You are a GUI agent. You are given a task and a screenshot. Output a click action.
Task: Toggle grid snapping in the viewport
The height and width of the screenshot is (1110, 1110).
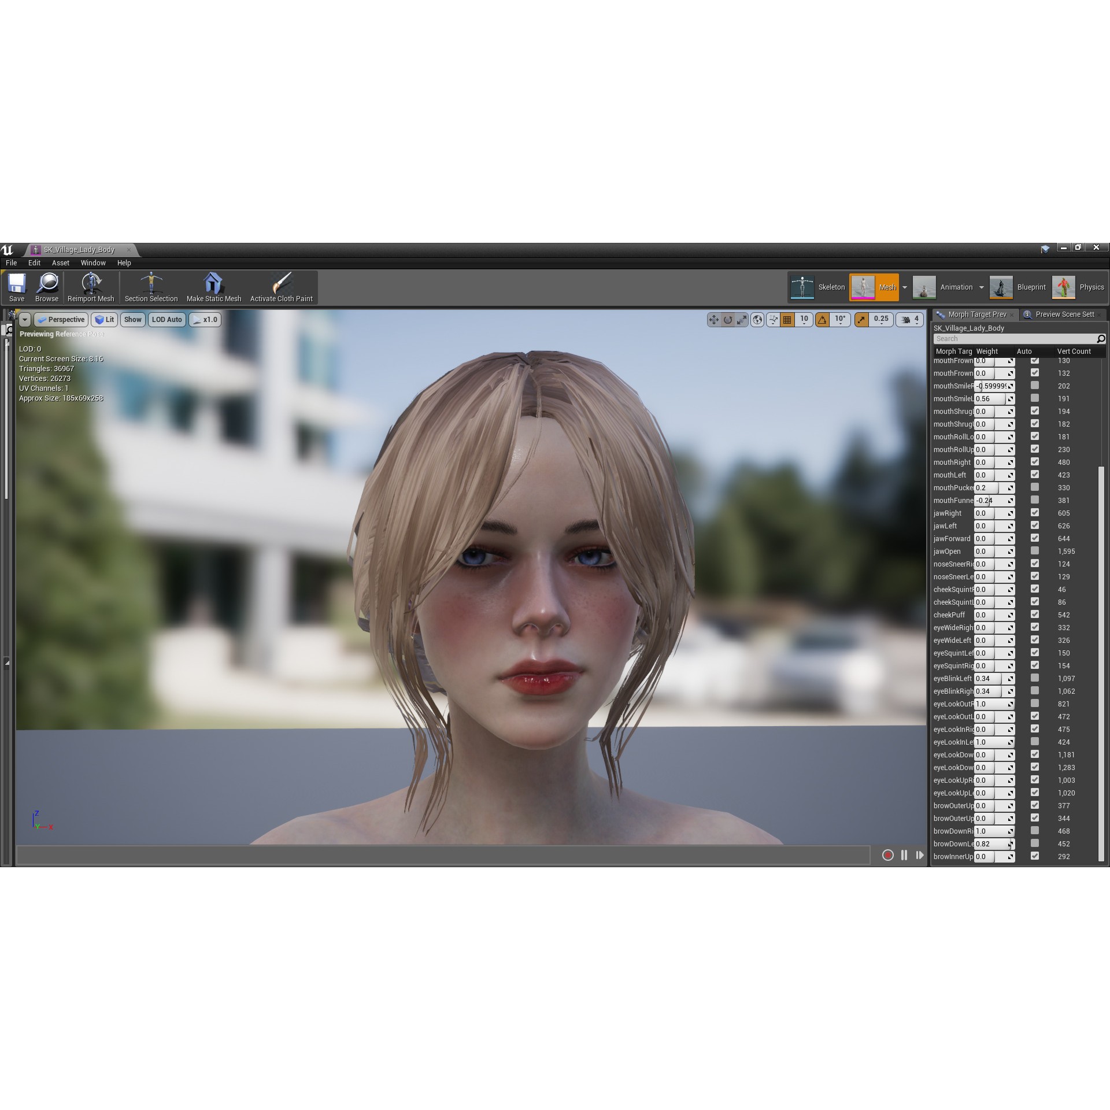[x=787, y=320]
